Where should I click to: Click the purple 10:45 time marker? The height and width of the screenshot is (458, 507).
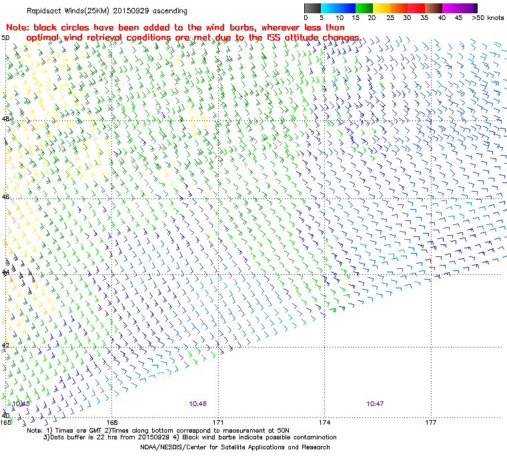point(21,404)
